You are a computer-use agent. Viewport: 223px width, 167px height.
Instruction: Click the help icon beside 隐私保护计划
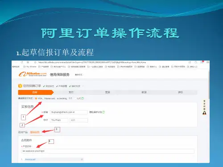click(103, 112)
